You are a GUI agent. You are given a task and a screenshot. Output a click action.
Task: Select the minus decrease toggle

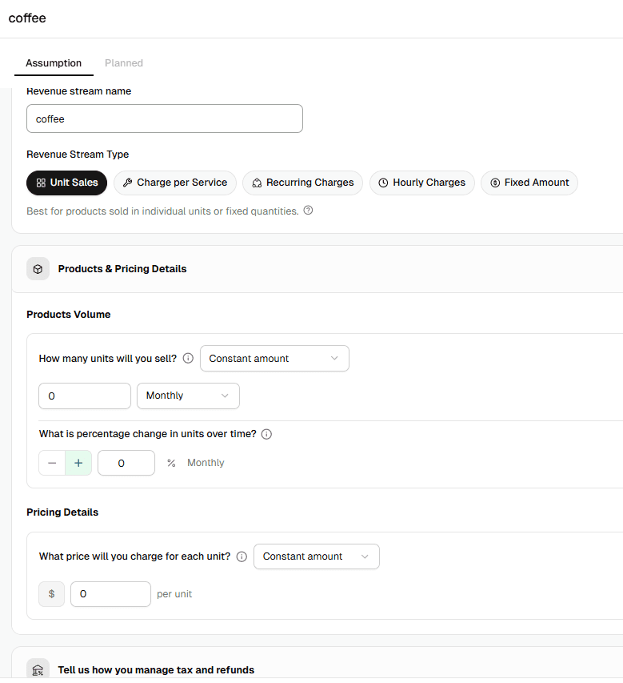52,463
